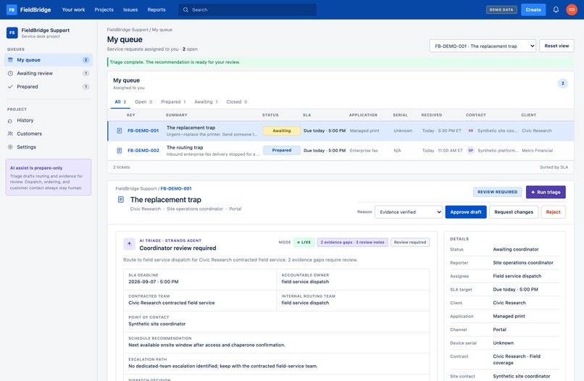This screenshot has width=584, height=381.
Task: Click The routing trap summary
Action: tap(185, 148)
